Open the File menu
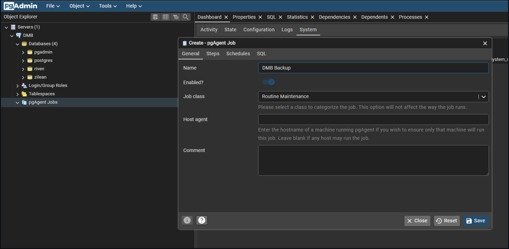Viewport: 509px width, 249px height. tap(53, 6)
